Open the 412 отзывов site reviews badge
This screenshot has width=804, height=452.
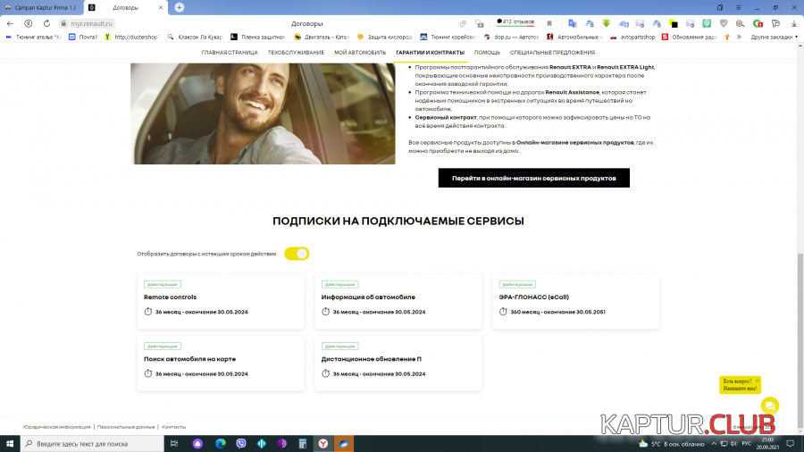[515, 22]
